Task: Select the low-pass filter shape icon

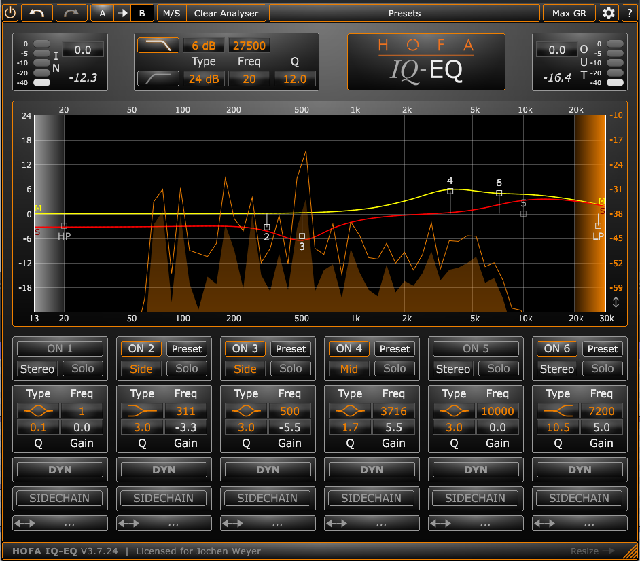Action: [158, 46]
